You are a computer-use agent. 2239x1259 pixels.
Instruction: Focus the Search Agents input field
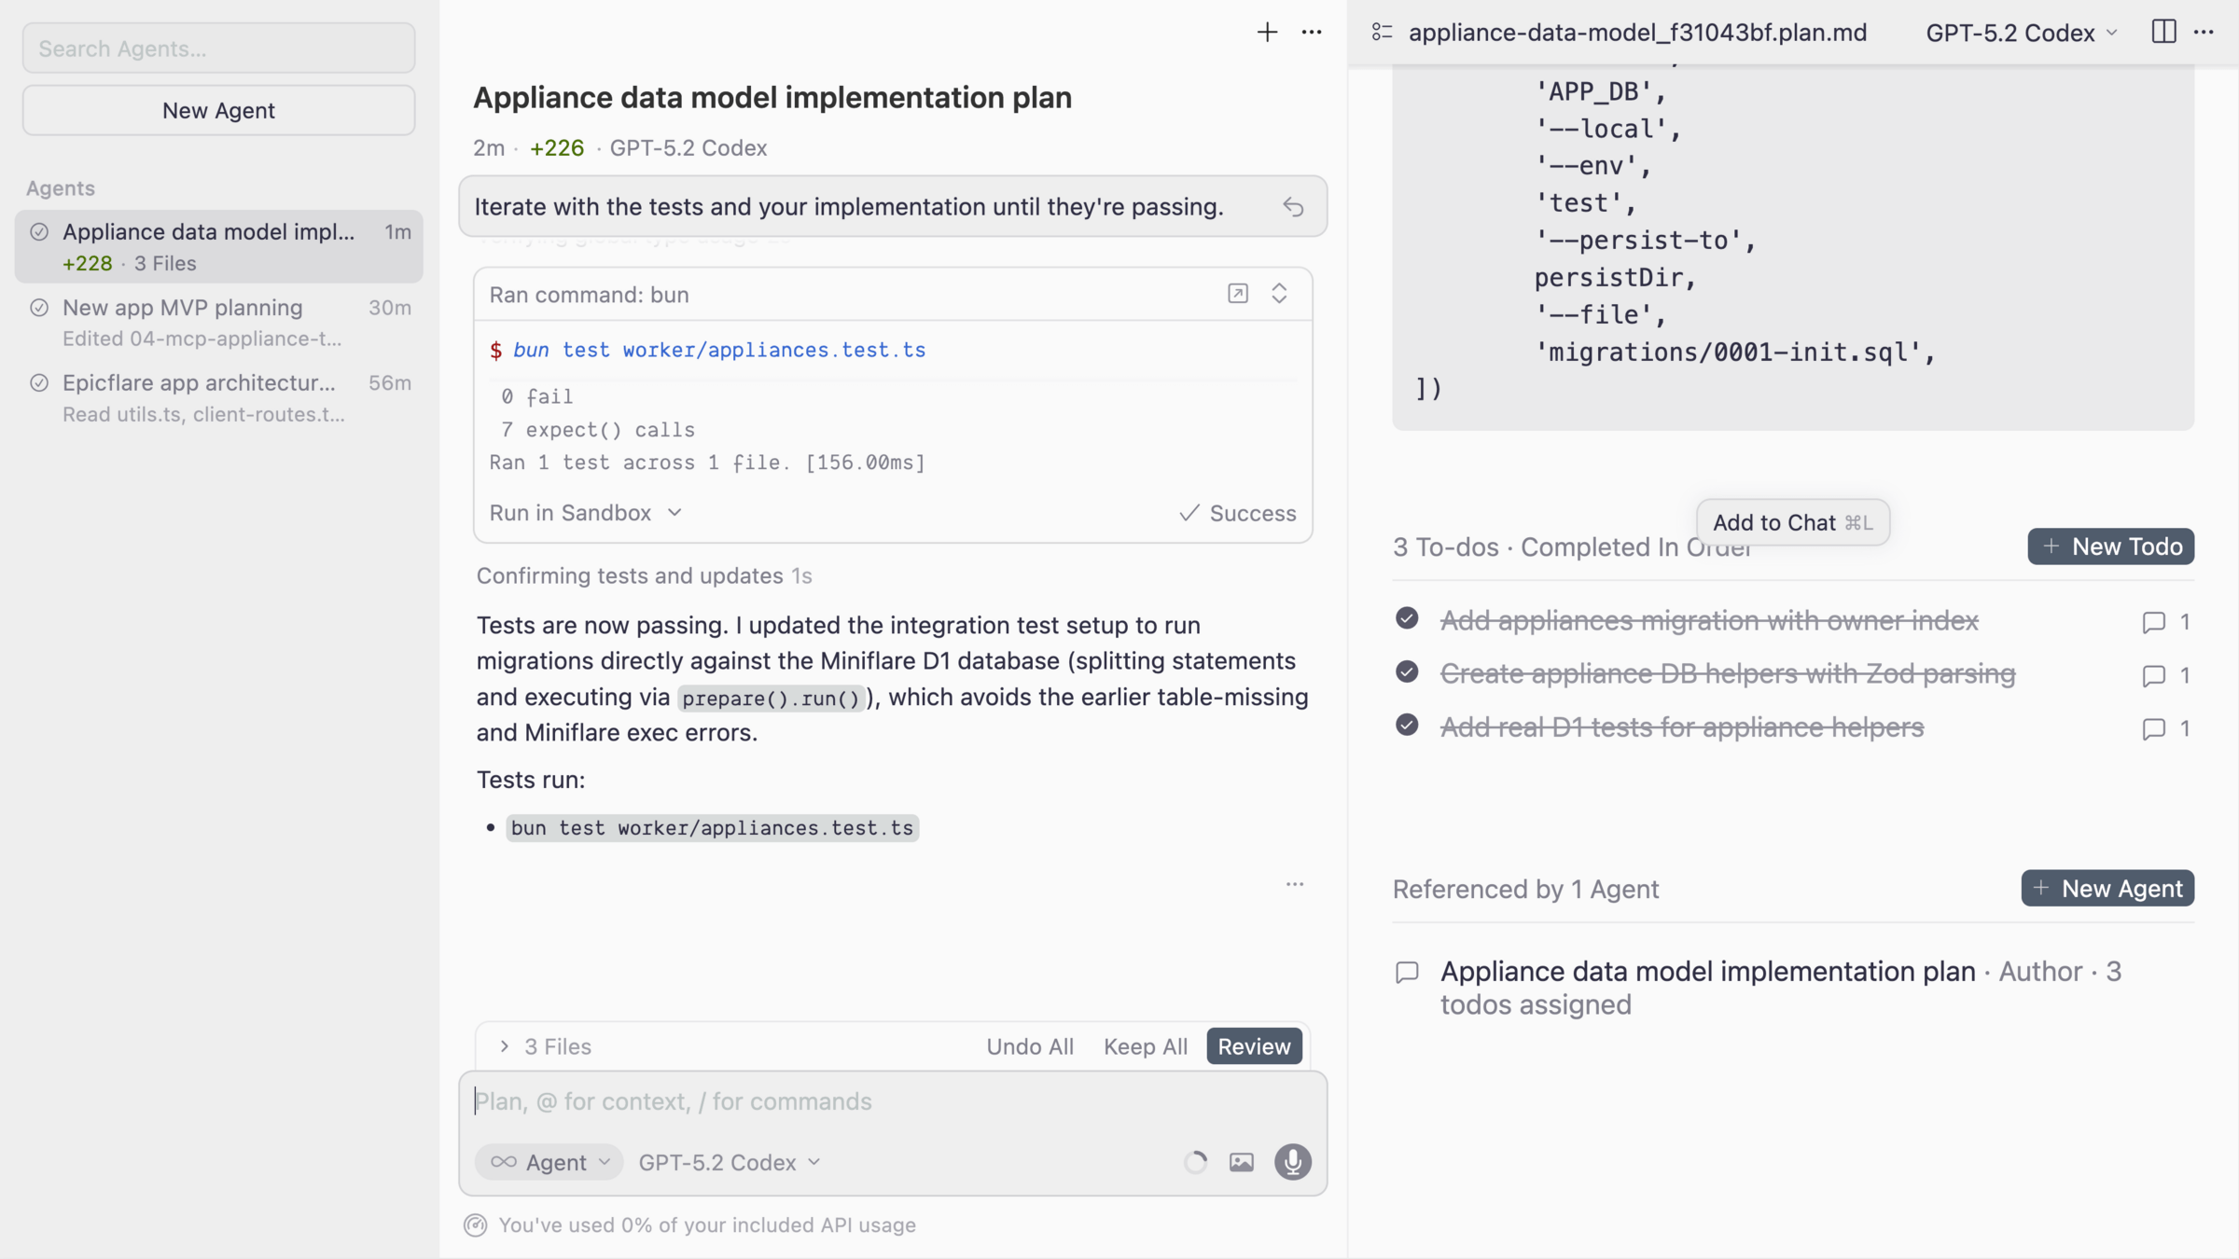(219, 48)
